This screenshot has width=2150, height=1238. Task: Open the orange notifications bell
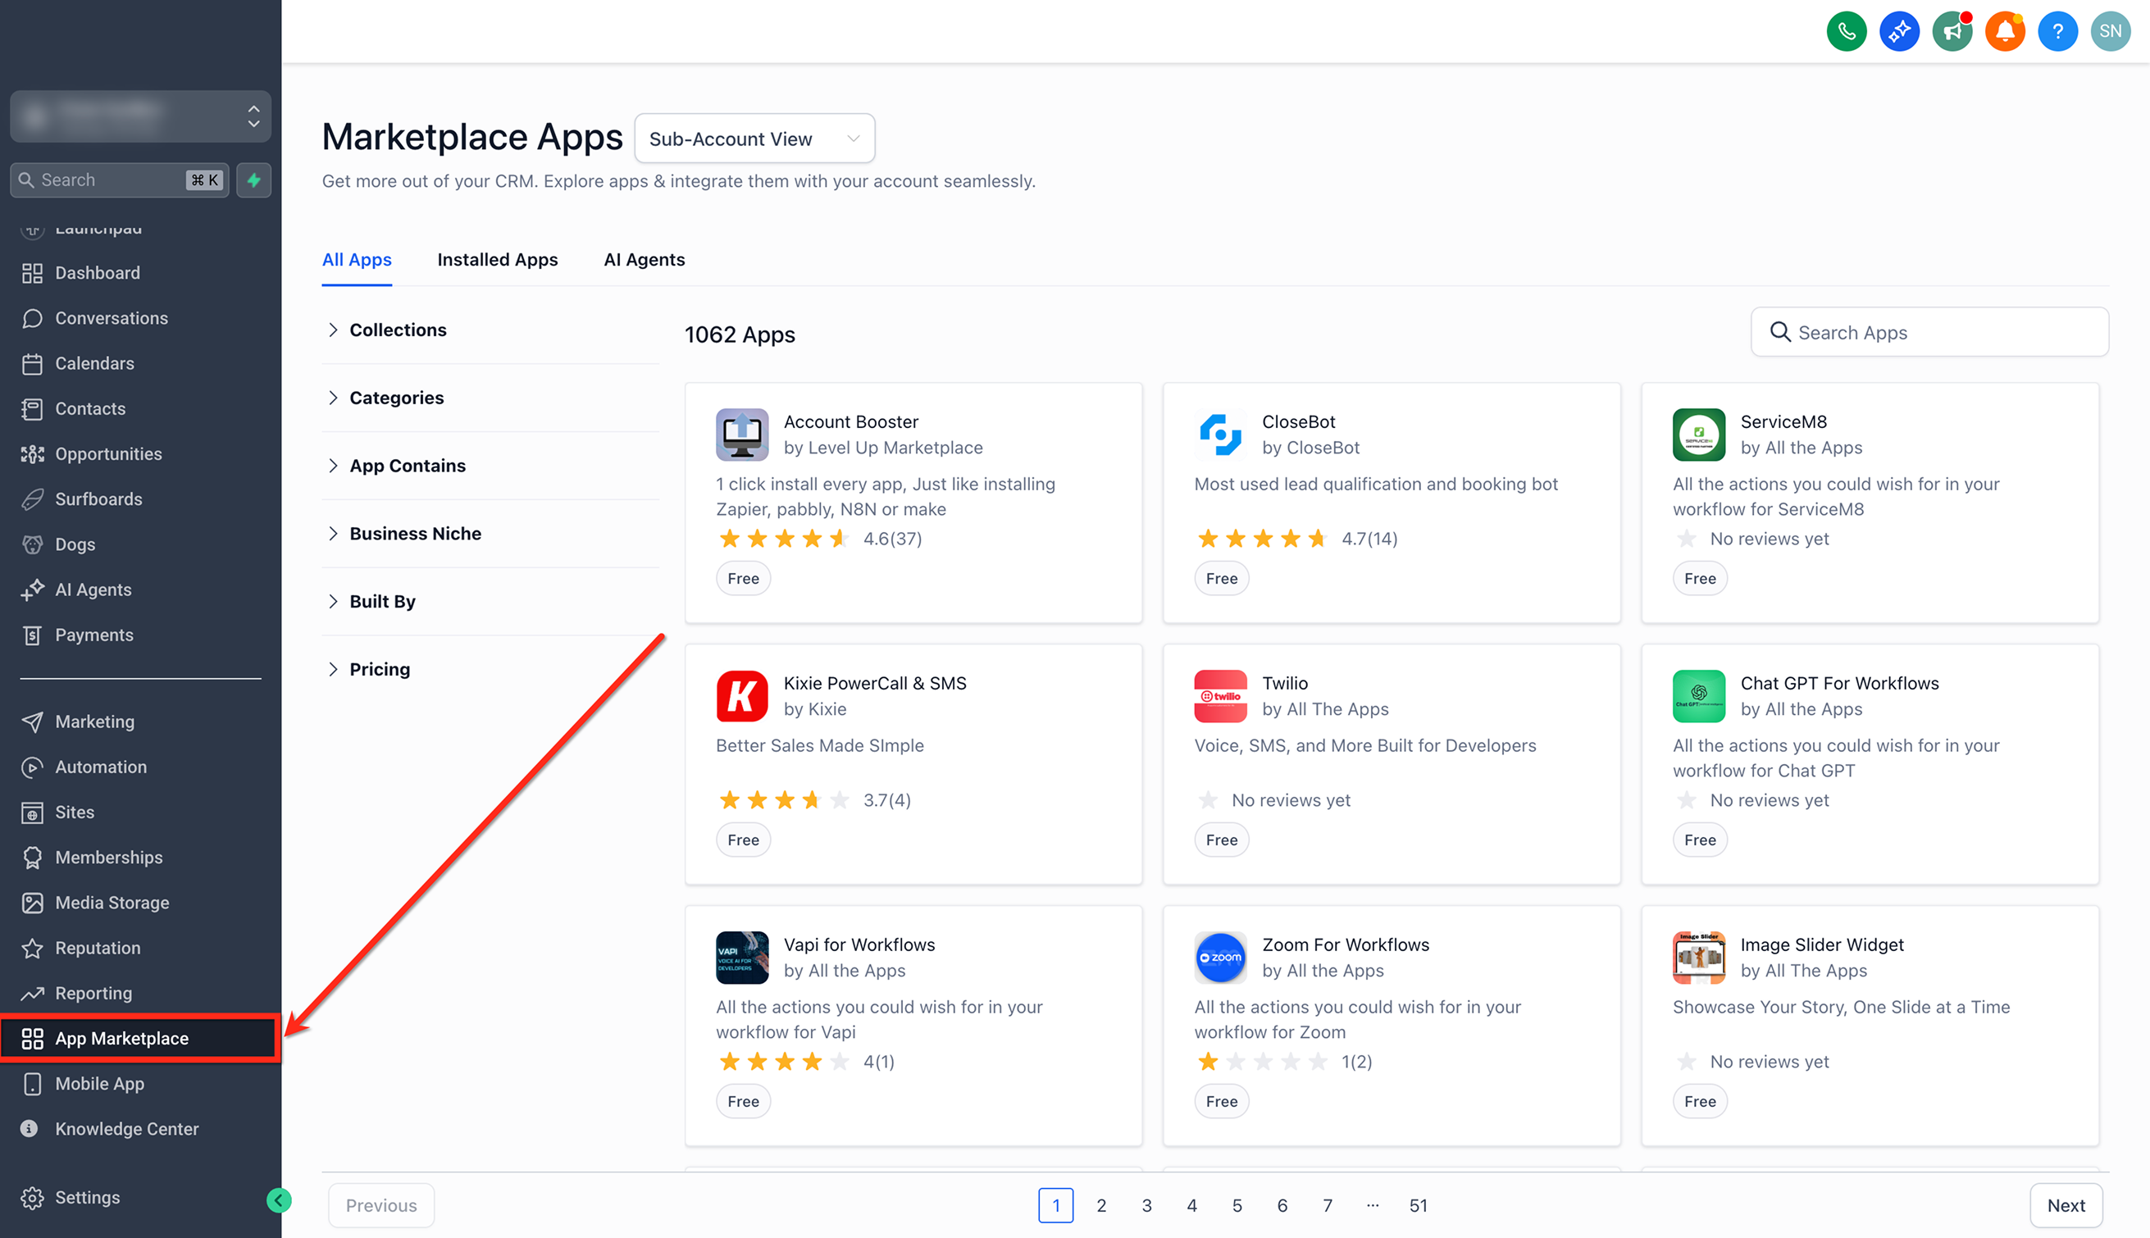2004,31
